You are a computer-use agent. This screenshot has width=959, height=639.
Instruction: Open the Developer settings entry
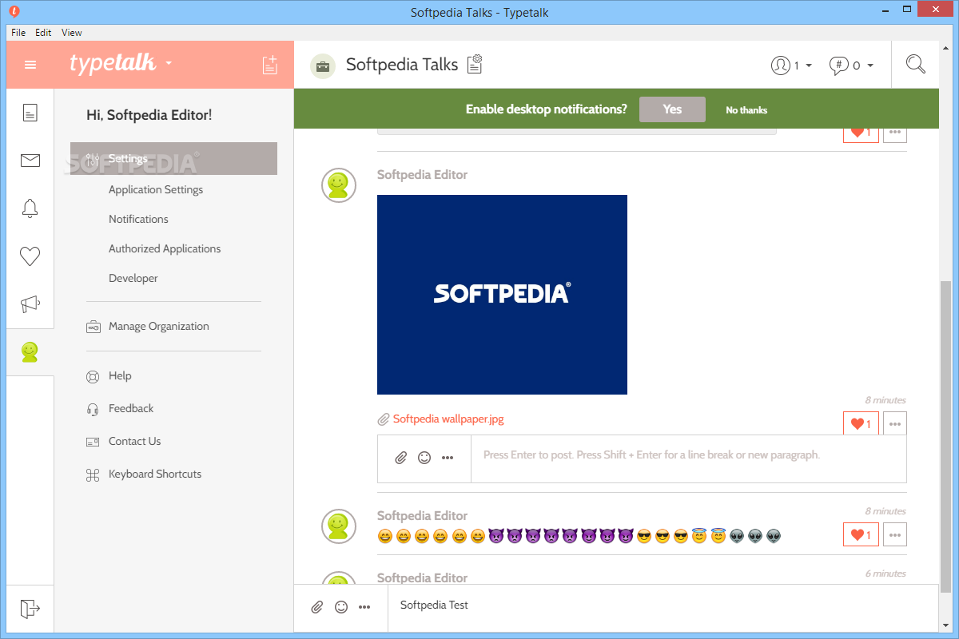click(133, 278)
